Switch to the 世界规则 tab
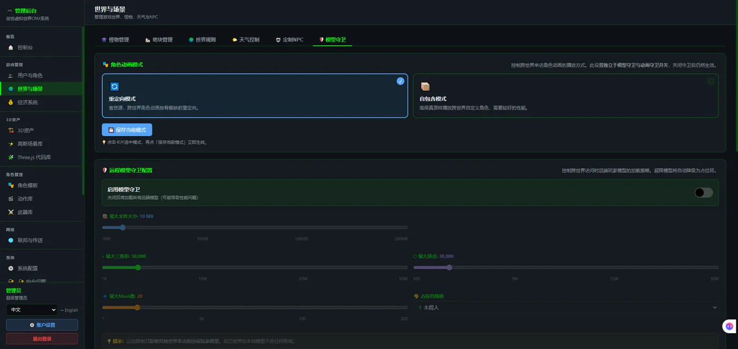The width and height of the screenshot is (738, 349). [x=202, y=40]
